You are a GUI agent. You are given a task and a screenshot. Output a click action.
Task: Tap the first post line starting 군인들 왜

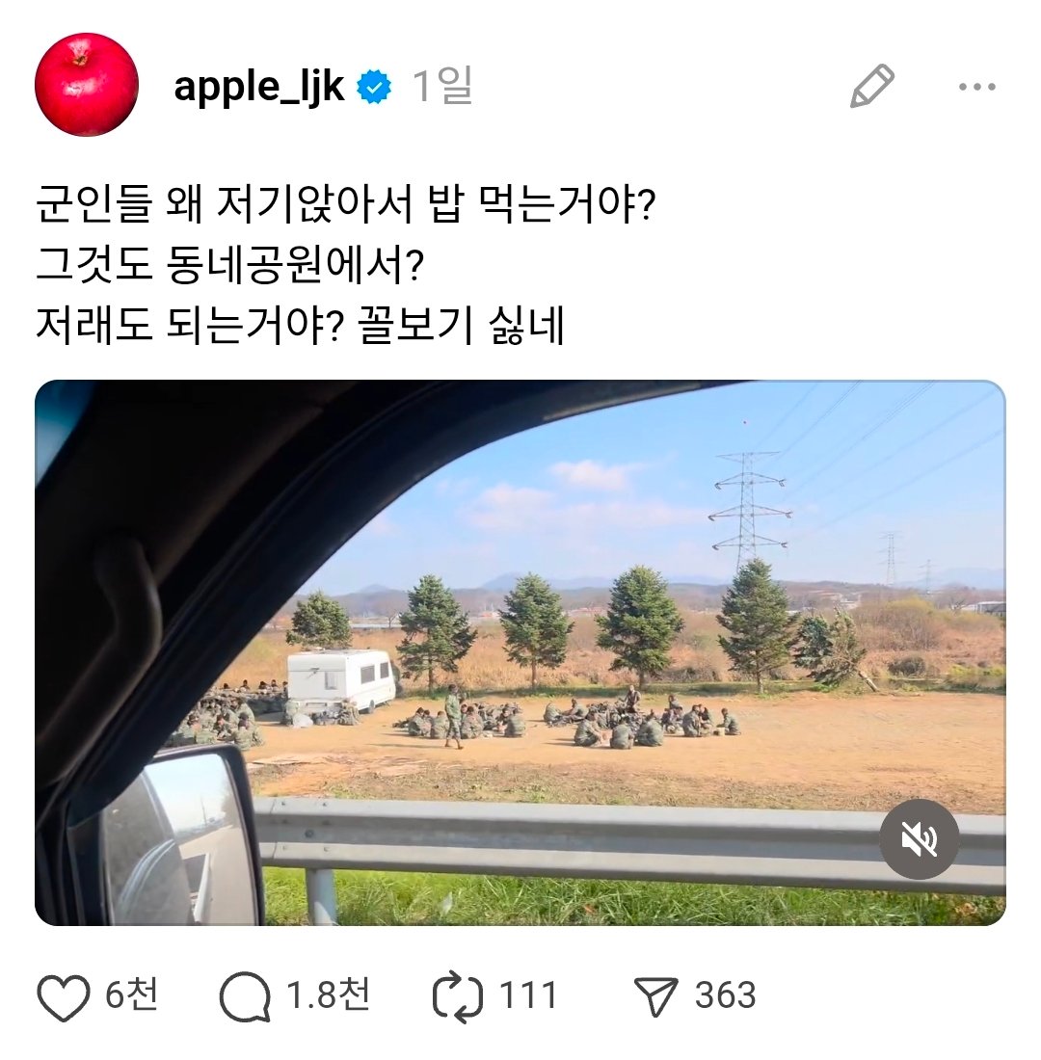[x=345, y=204]
